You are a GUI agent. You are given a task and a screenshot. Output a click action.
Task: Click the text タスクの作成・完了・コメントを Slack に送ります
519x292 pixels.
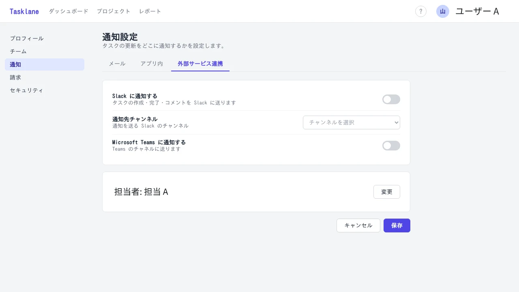174,103
